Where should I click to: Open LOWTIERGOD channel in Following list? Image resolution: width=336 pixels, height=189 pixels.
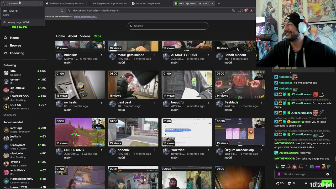[x=24, y=98]
